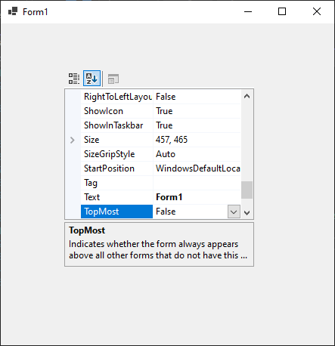Click the WindowsDefaultLocation value
This screenshot has height=346, width=335.
[x=197, y=168]
